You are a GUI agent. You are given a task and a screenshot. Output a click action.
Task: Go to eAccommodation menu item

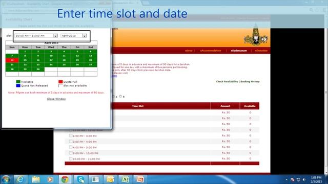pyautogui.click(x=211, y=51)
